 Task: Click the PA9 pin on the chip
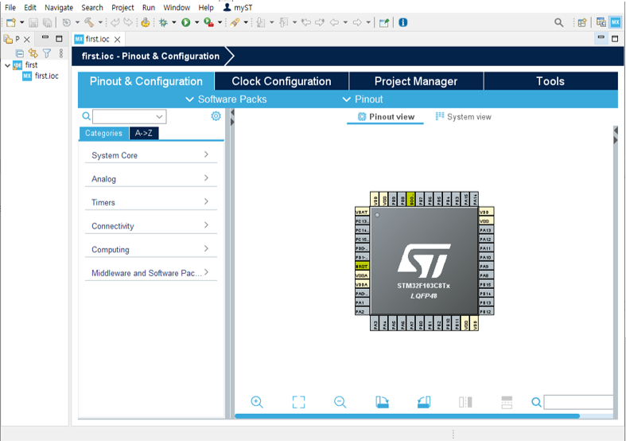point(486,266)
